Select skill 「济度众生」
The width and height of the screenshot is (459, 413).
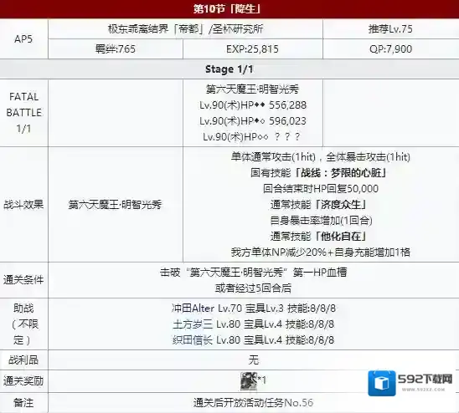[339, 204]
